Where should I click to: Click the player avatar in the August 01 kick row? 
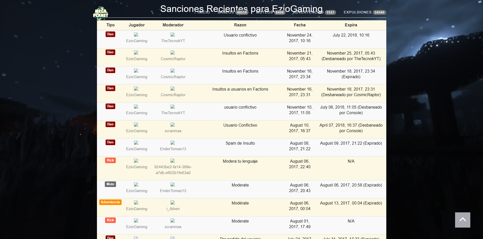[x=136, y=220]
